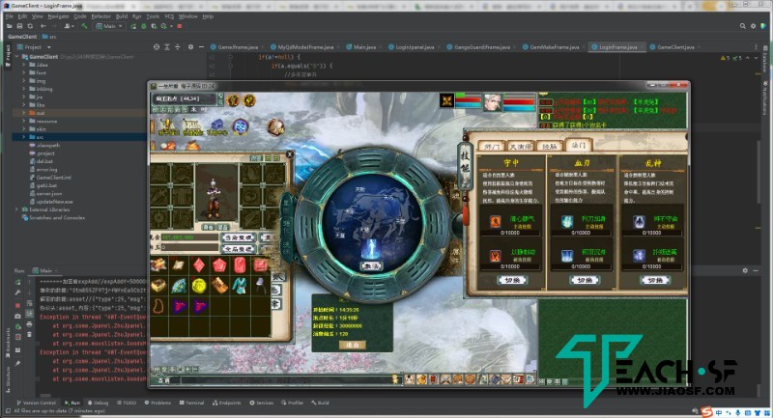Click the 退出 button in game info box

point(353,345)
